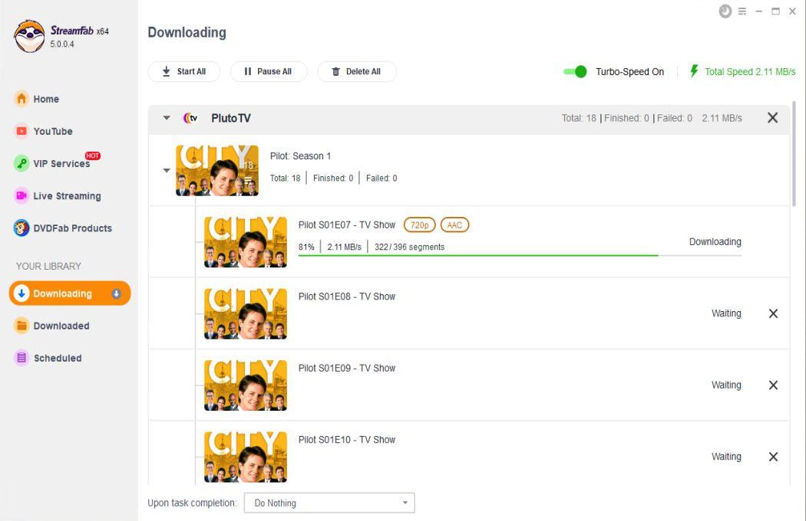Click the HOT badge on VIP Services
806x521 pixels.
(x=93, y=156)
